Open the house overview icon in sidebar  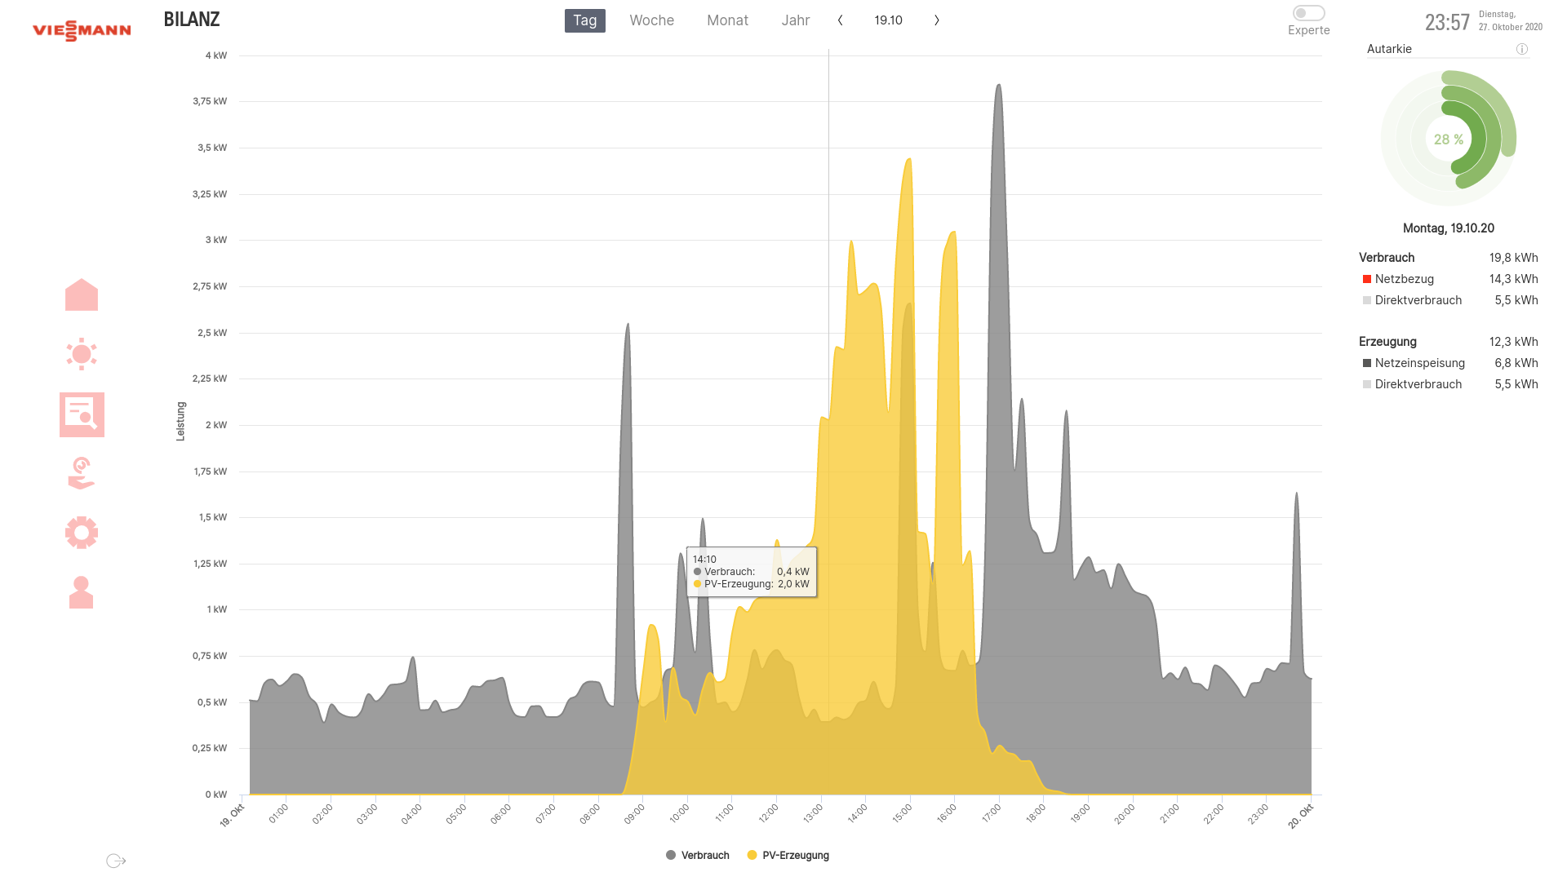point(82,295)
